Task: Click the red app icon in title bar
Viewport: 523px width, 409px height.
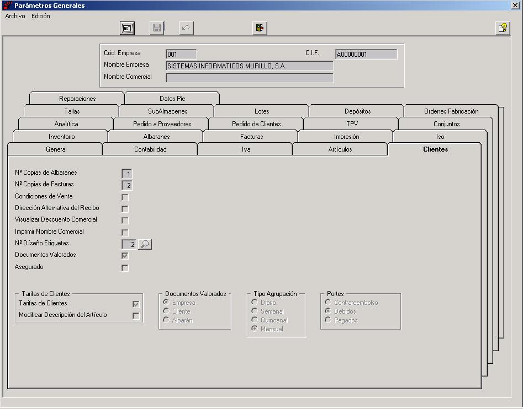Action: click(x=7, y=6)
